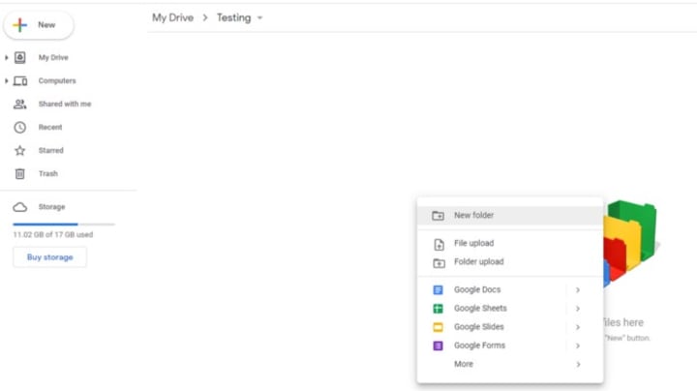Click the colorful folders illustration
This screenshot has width=697, height=391.
[x=630, y=243]
